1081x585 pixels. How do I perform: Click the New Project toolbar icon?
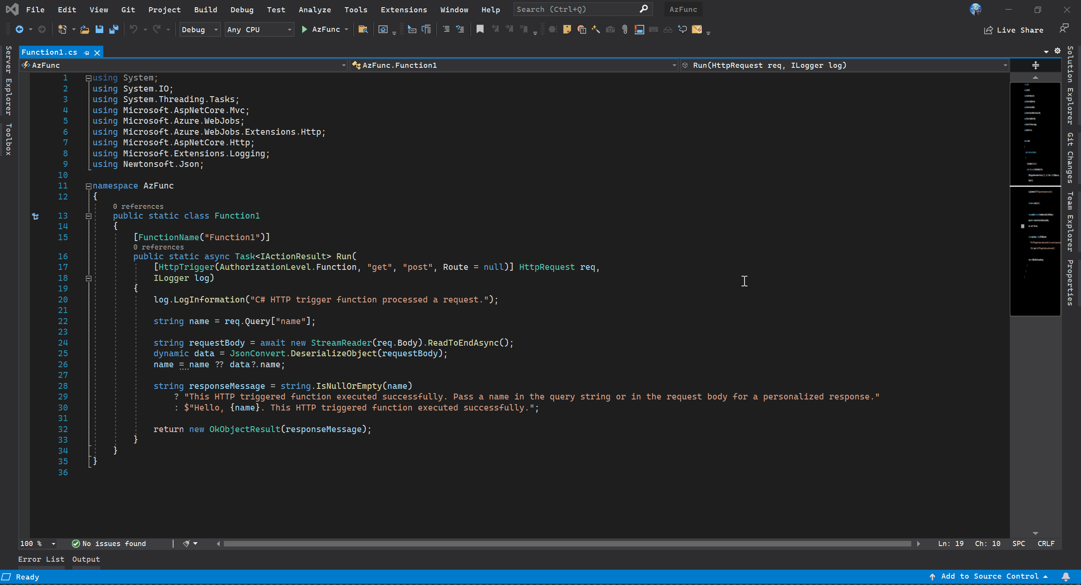click(62, 29)
